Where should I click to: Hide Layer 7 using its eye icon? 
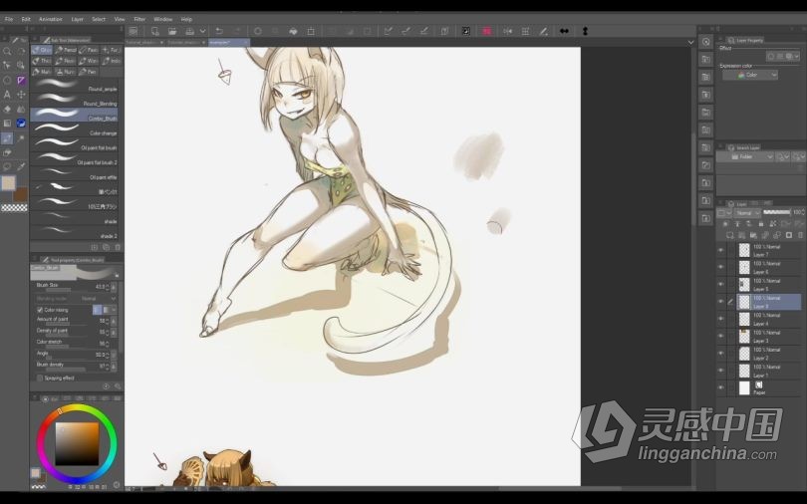[x=720, y=250]
